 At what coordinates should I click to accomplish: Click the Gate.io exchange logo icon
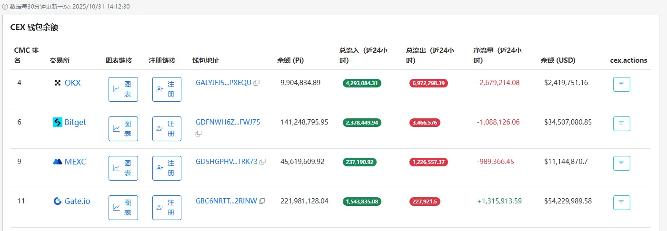click(57, 201)
